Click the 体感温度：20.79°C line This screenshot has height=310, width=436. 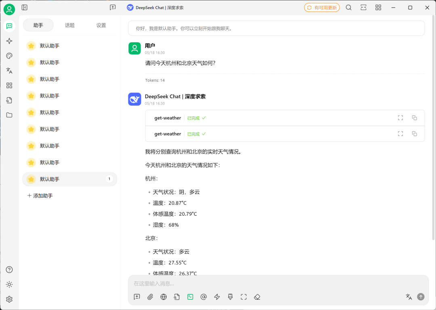pos(175,214)
